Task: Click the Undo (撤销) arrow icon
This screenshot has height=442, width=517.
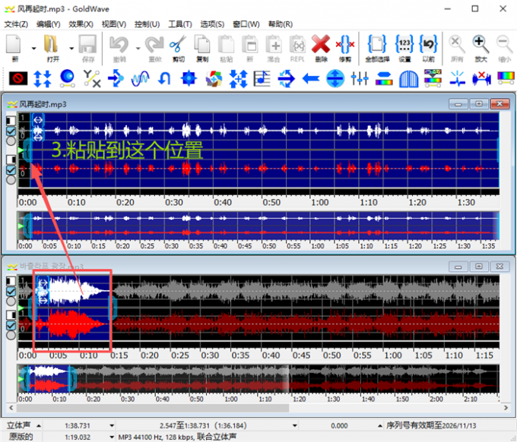Action: click(x=119, y=46)
